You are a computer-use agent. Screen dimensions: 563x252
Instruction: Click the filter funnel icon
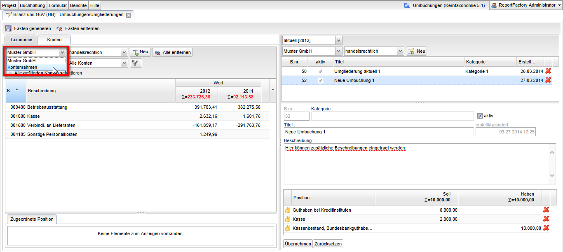(x=136, y=63)
